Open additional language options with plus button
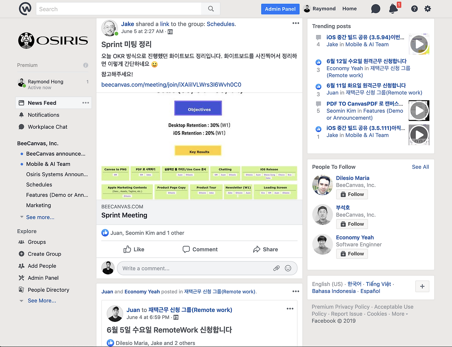Screen dimensions: 452x347 tap(422, 287)
